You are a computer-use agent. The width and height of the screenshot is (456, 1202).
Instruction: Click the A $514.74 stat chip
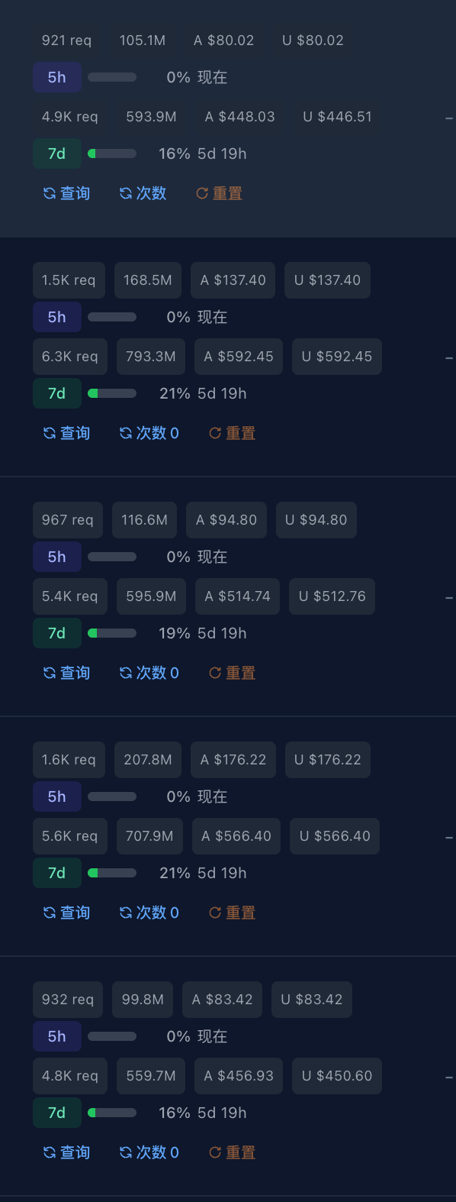pos(237,596)
